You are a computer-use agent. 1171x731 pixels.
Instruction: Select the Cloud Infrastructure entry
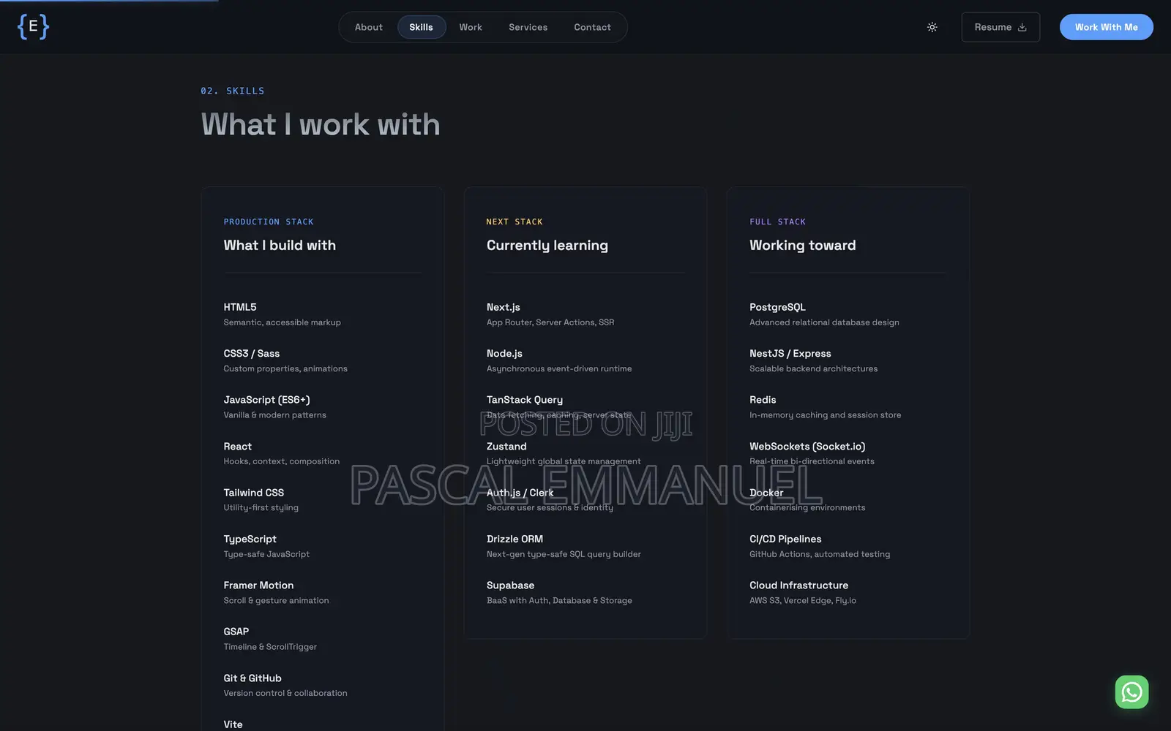798,585
